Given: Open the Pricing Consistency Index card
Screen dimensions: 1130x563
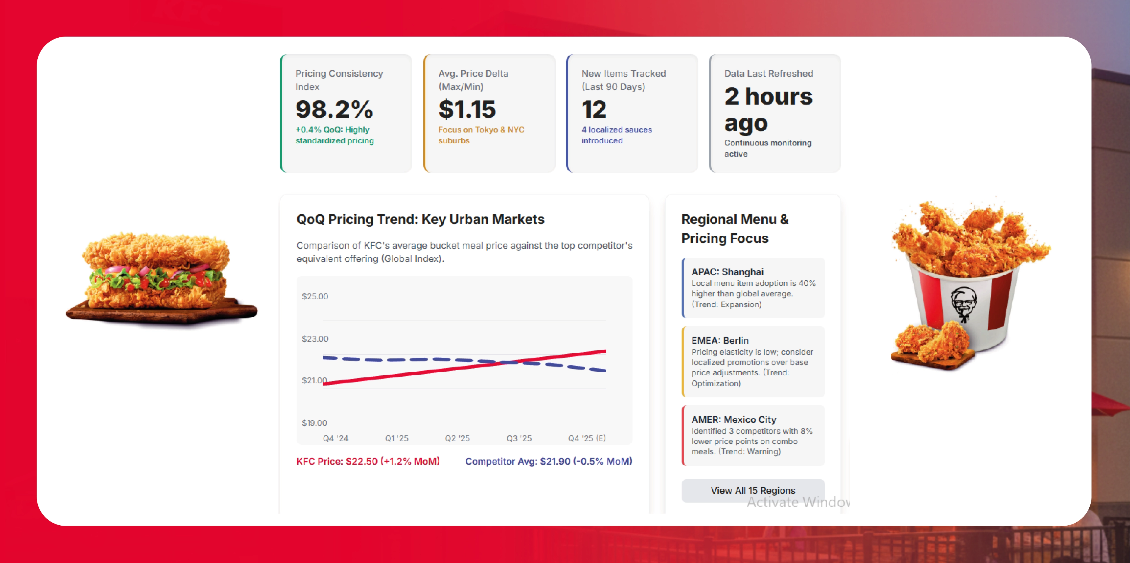Looking at the screenshot, I should [x=346, y=113].
